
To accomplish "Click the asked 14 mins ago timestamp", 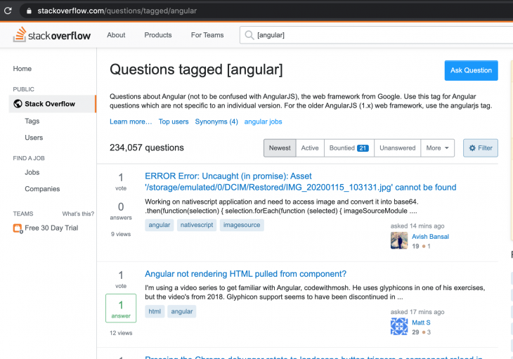I will click(417, 226).
